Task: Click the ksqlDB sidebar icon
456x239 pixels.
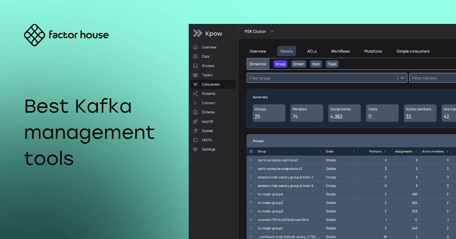Action: tap(195, 121)
